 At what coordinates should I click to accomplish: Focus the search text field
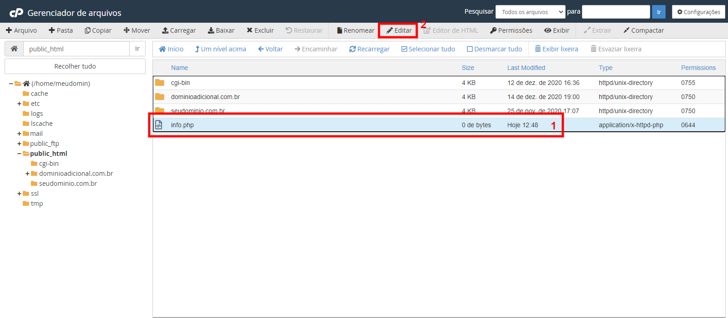point(616,12)
